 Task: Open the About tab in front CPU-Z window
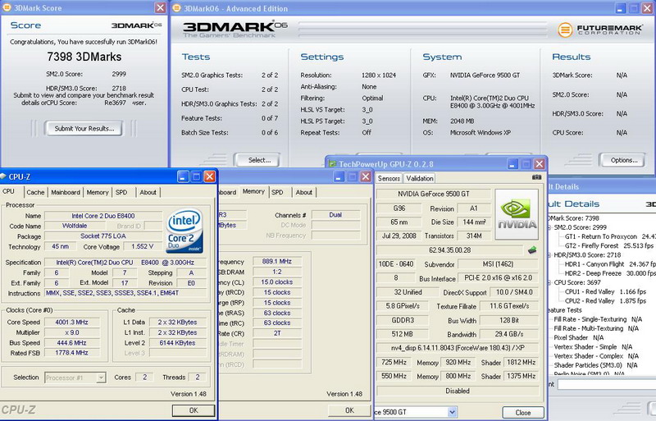[148, 192]
